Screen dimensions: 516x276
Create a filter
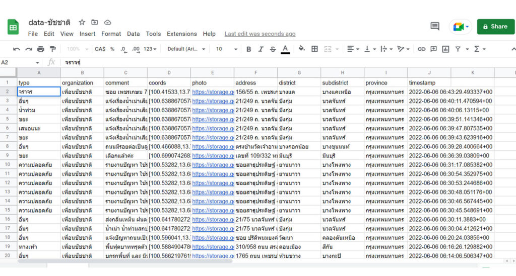[x=458, y=49]
